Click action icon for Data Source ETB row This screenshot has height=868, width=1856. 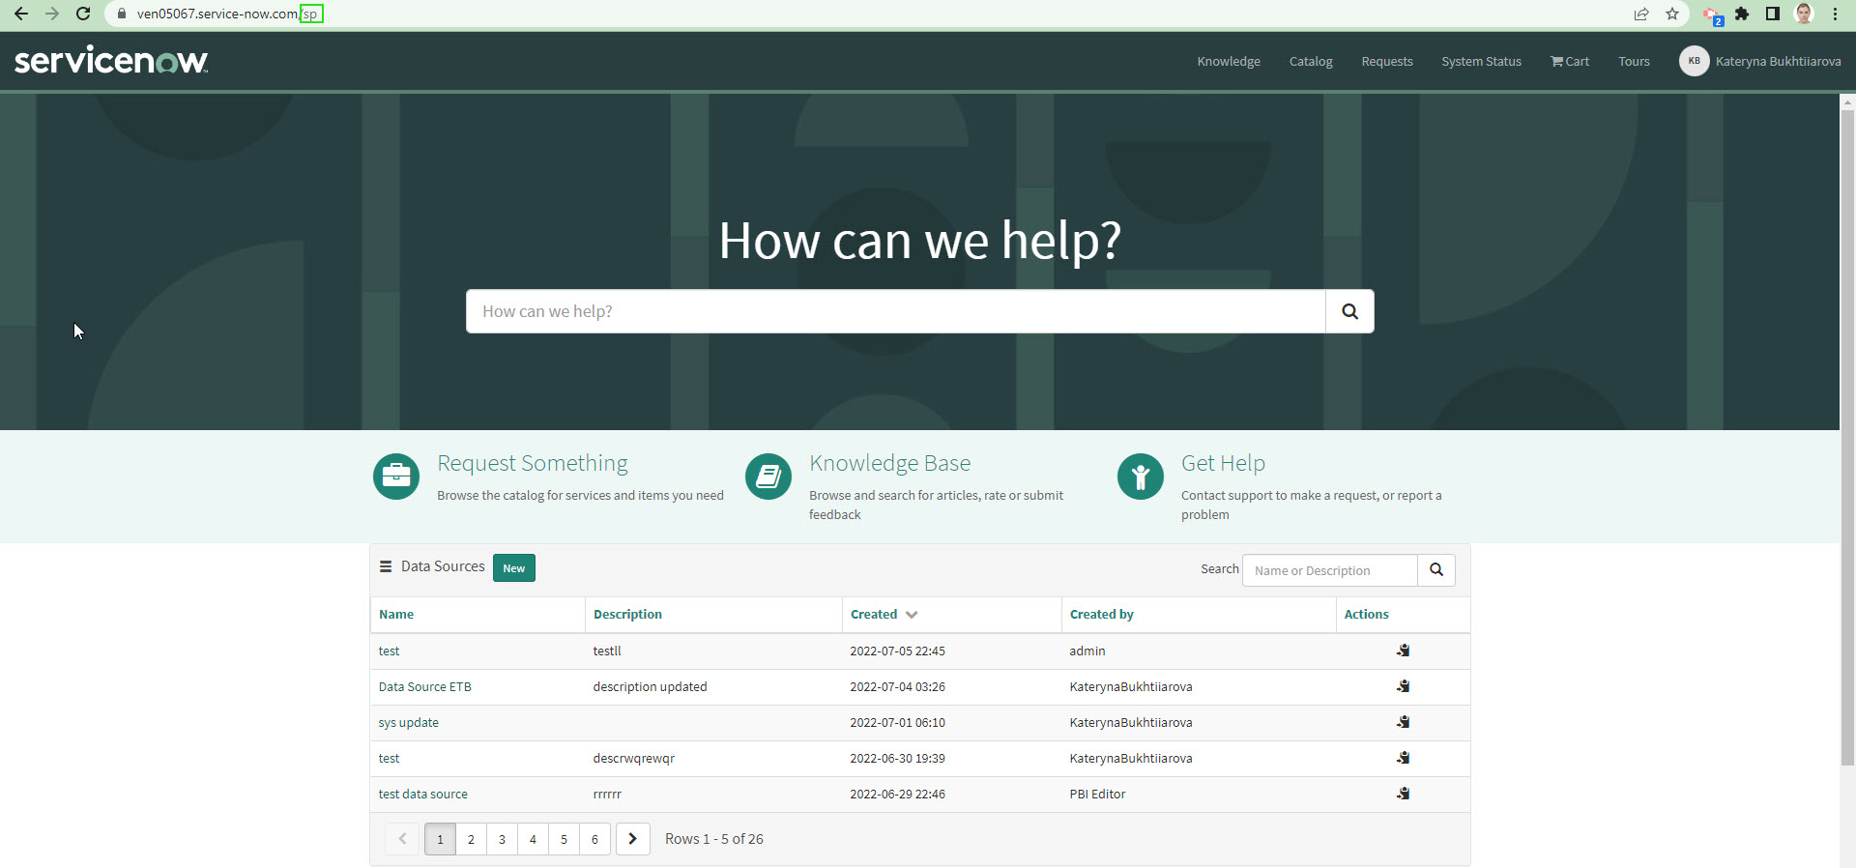(x=1403, y=686)
